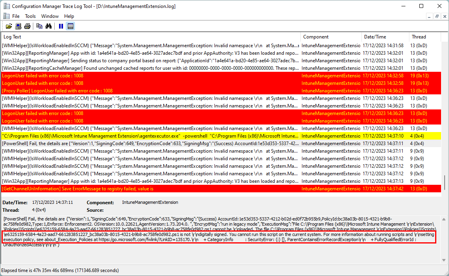The image size is (449, 276).
Task: Click the Open log file toolbar icon
Action: (9, 26)
